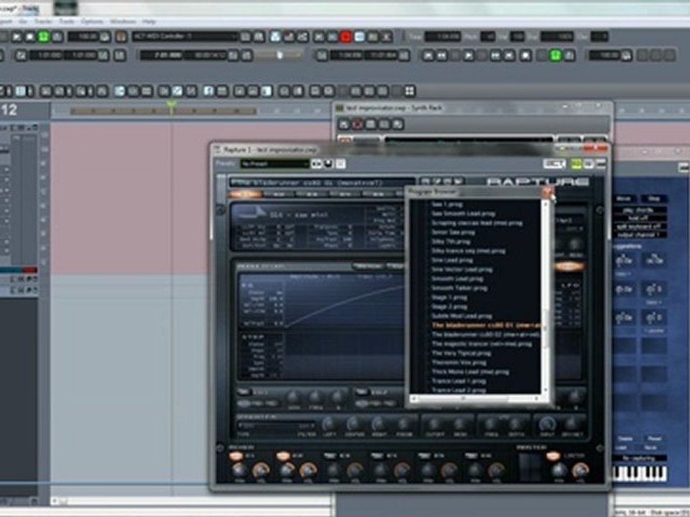Select Saw Smooth Lead.prog in Program Browser
690x517 pixels.
click(x=463, y=214)
